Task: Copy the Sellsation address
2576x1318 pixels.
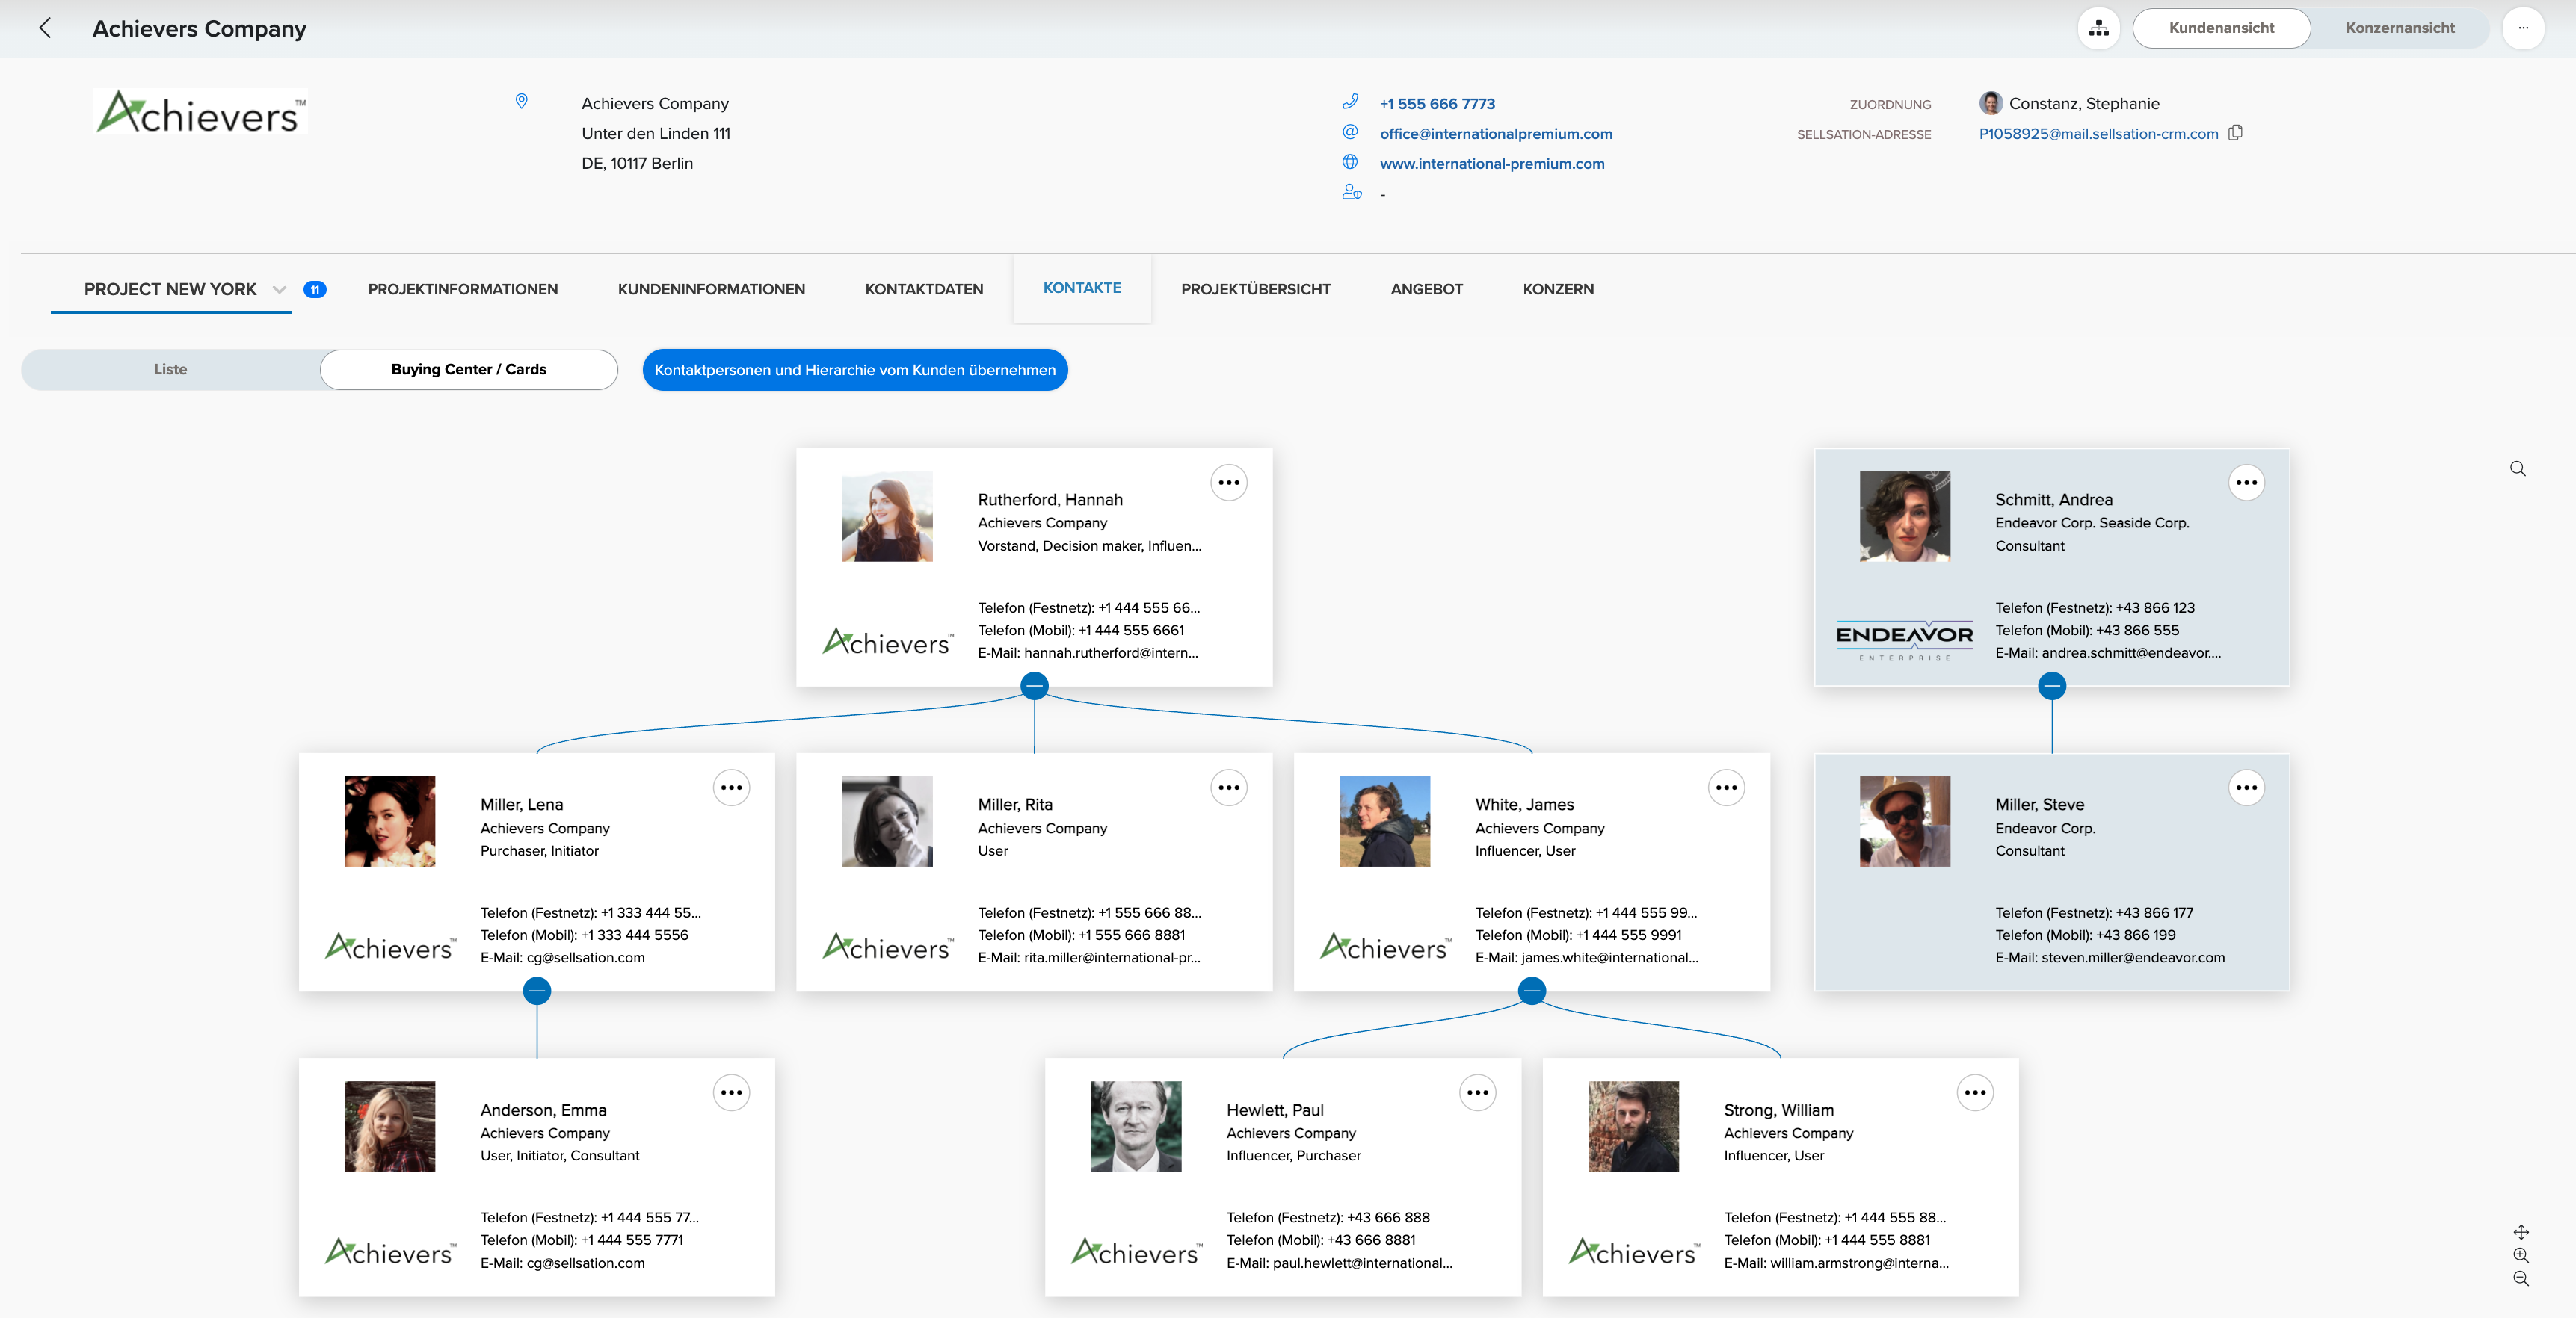Action: click(2236, 132)
